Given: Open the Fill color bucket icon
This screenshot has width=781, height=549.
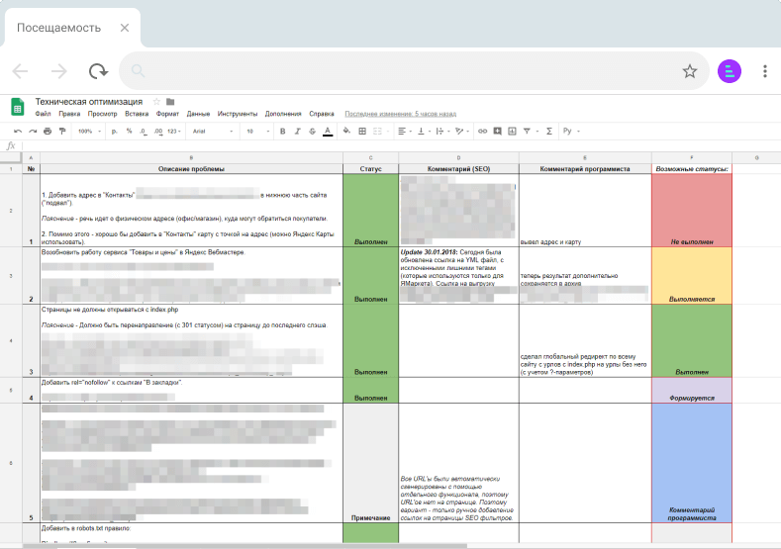Looking at the screenshot, I should pyautogui.click(x=346, y=131).
